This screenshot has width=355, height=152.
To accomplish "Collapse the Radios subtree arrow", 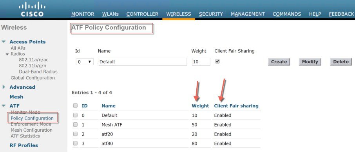I will [7, 54].
